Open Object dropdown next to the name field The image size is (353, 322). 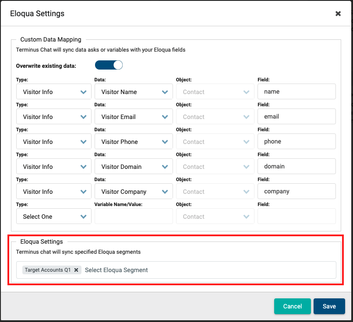pos(215,91)
